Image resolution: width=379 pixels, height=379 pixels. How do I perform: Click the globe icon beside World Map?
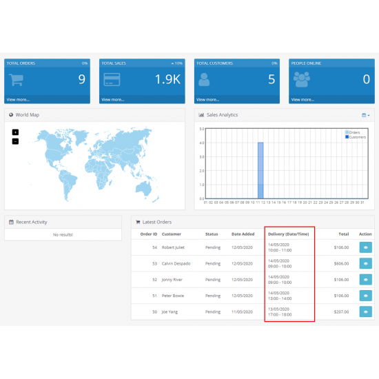11,115
